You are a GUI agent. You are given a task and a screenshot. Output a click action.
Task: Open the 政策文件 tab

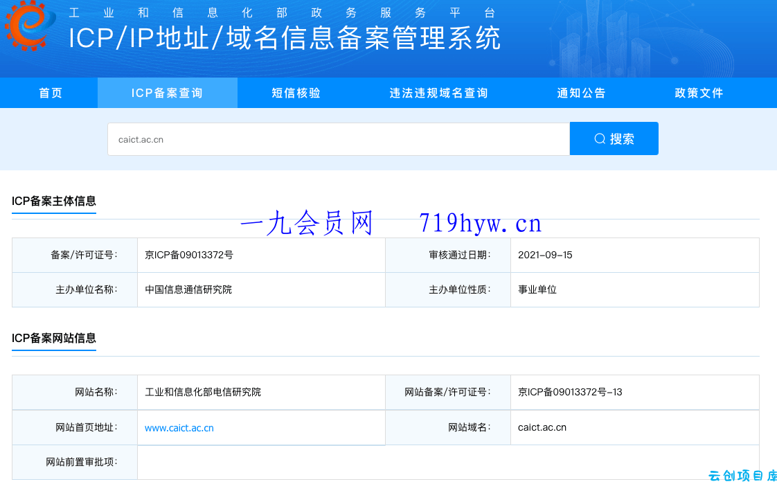699,93
